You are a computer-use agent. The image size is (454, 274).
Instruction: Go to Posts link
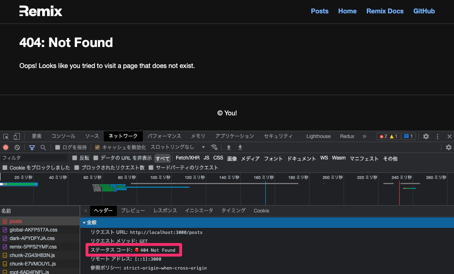[320, 11]
